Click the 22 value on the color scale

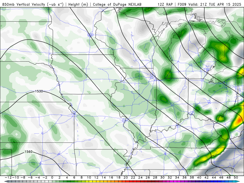tap(133, 178)
